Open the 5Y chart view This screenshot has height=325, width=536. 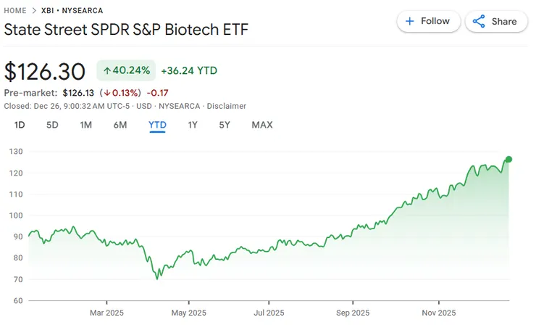[225, 125]
